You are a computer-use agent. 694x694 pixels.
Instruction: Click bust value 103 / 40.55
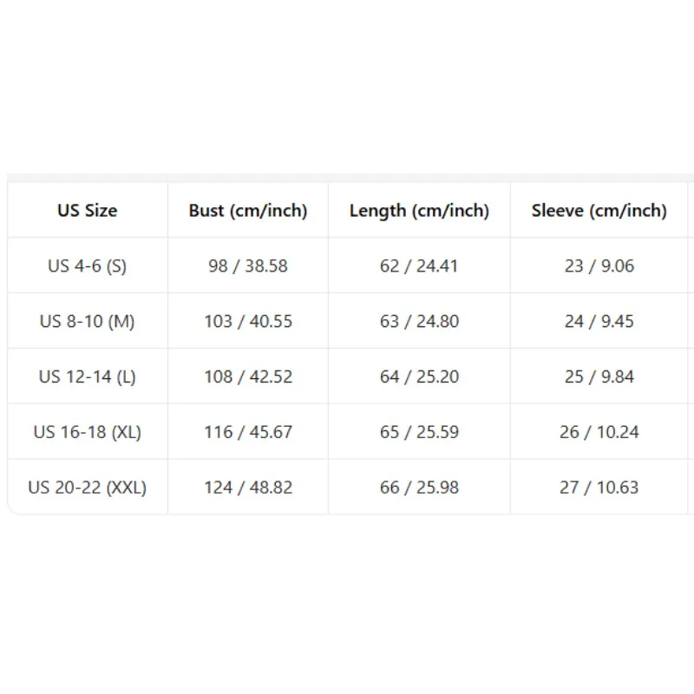[x=248, y=321]
